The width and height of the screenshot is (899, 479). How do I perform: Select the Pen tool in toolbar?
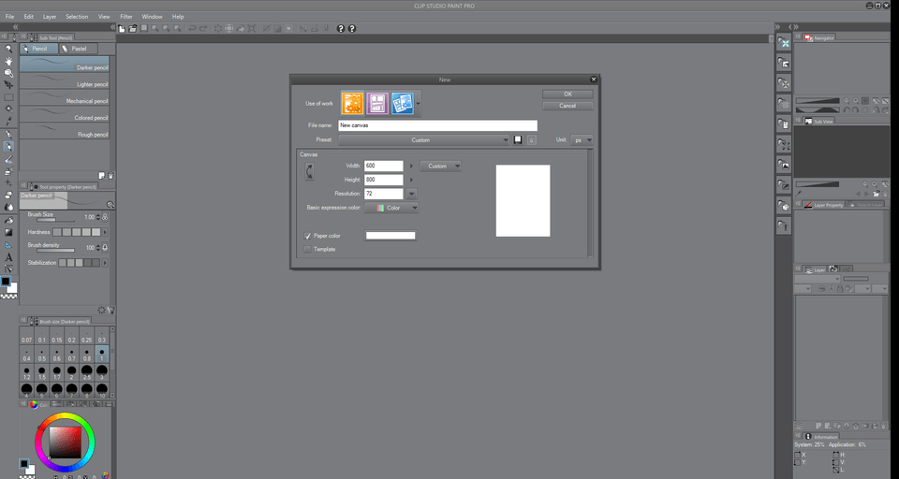tap(8, 135)
